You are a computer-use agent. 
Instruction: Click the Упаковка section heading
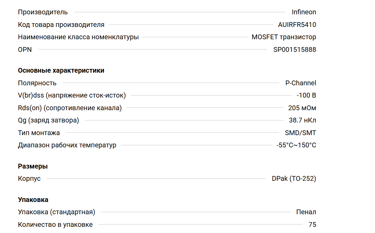pos(33,200)
